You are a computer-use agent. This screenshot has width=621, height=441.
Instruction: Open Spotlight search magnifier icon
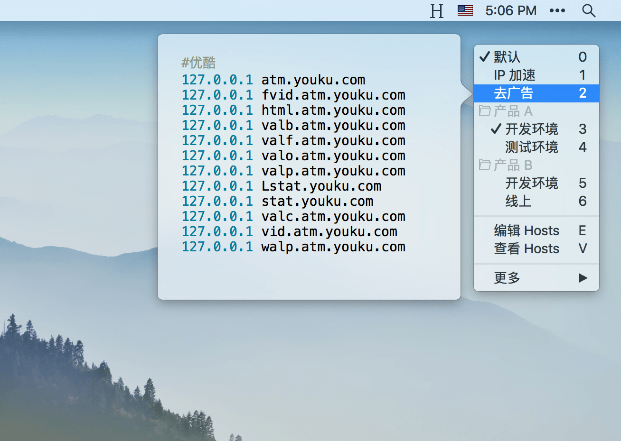(589, 10)
